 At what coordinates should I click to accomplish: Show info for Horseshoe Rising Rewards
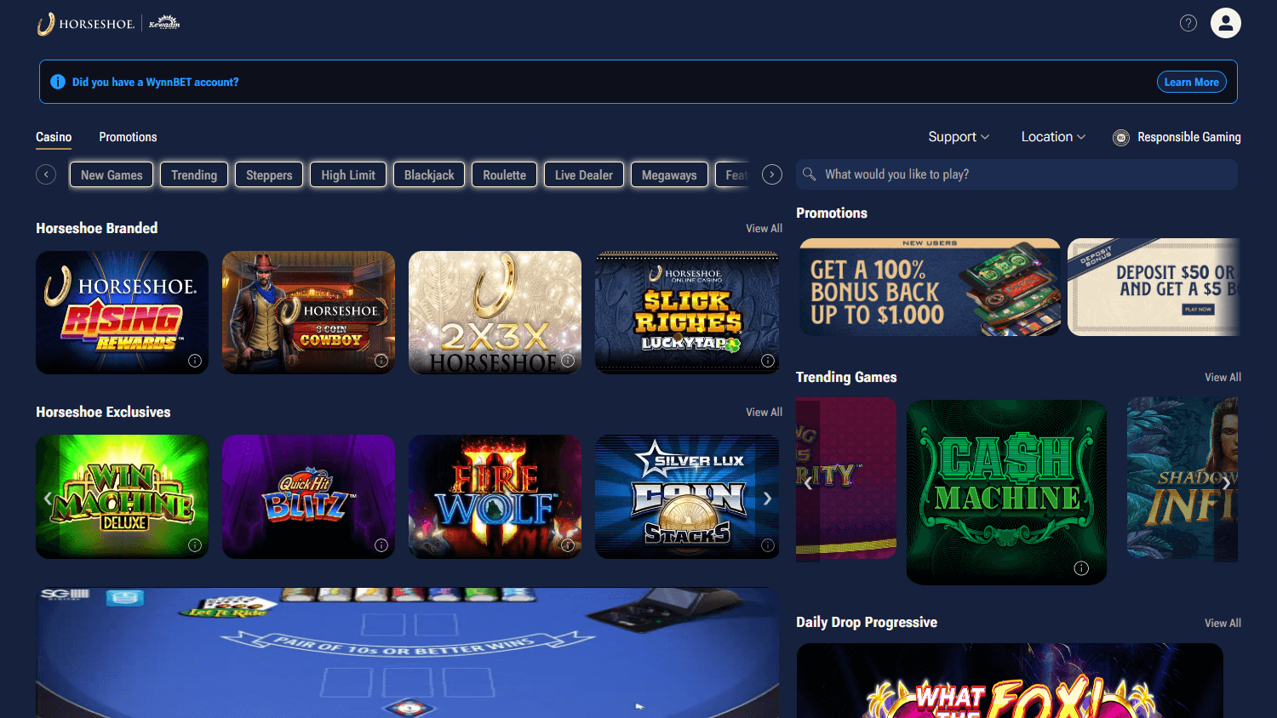(x=195, y=361)
